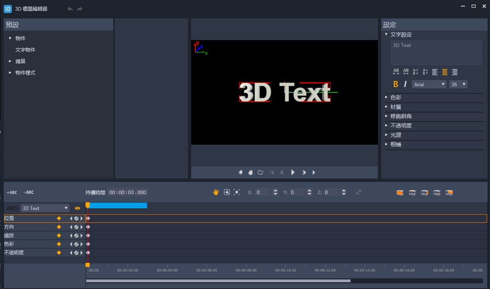490x289 pixels.
Task: Toggle Bold formatting
Action: [x=395, y=84]
